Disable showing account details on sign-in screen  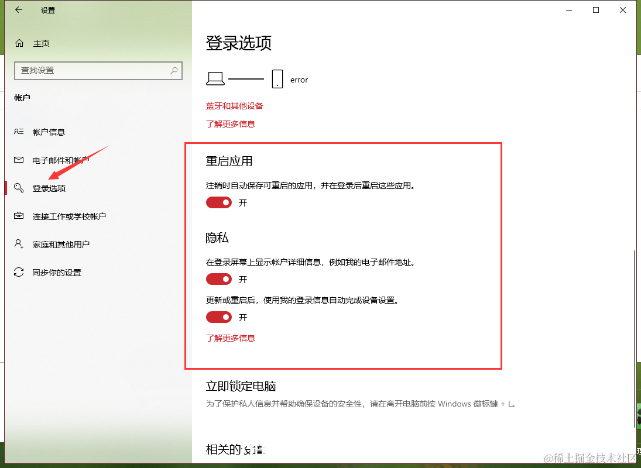[x=218, y=279]
